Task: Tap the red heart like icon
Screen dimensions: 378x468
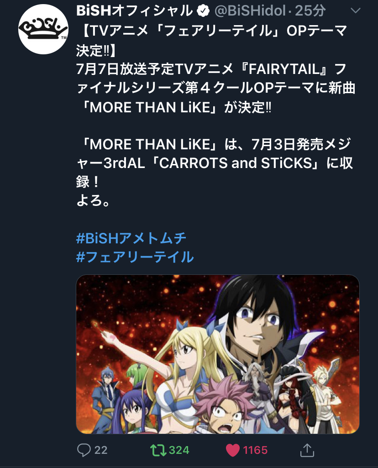Action: (x=233, y=450)
